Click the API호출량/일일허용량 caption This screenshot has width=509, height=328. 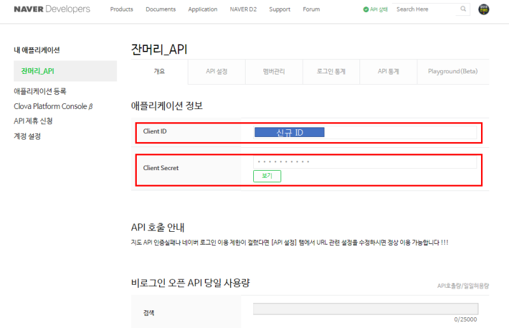click(x=463, y=286)
